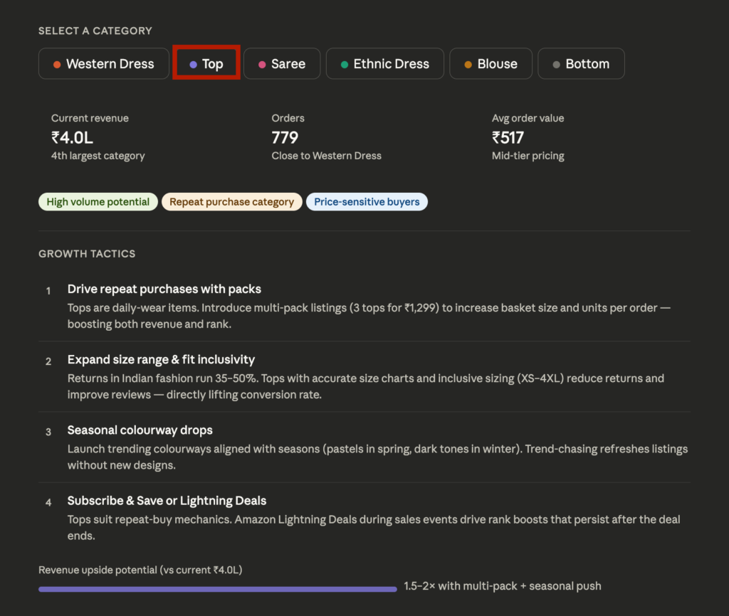This screenshot has width=729, height=616.
Task: Click the number 1 beside repeat purchases tactic
Action: coord(48,290)
